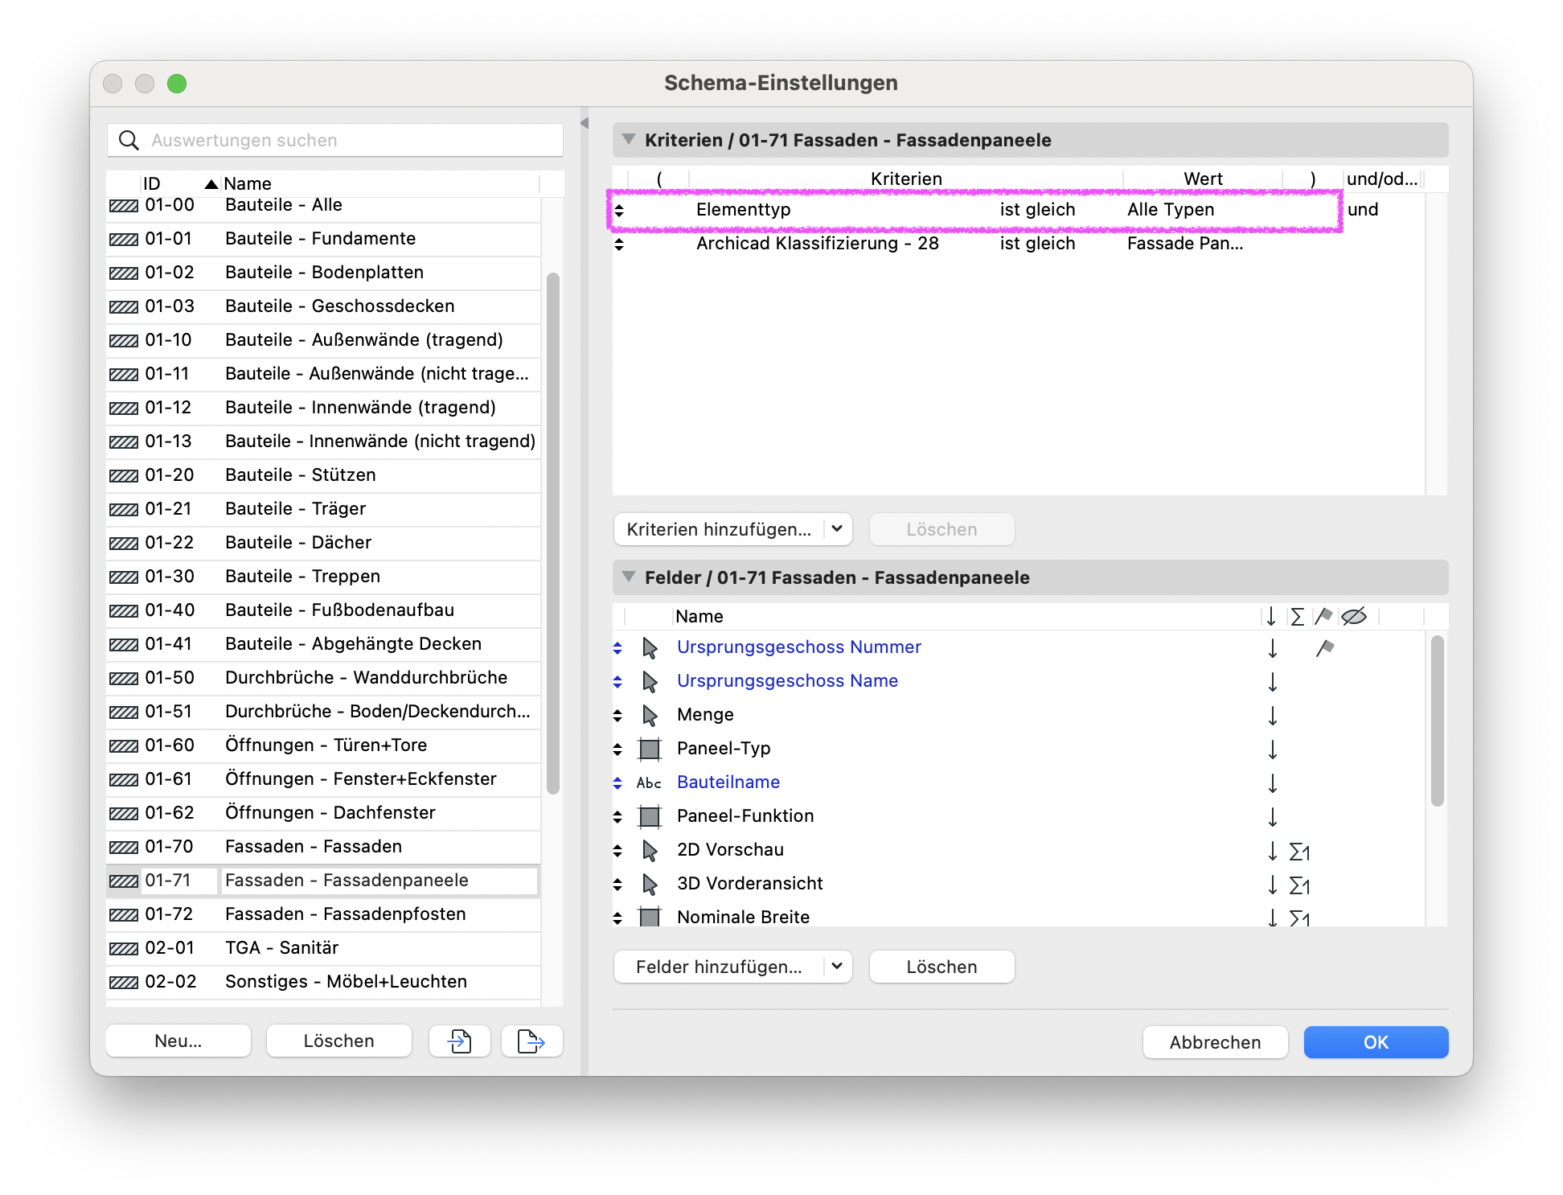Confirm with the OK button
This screenshot has height=1195, width=1563.
click(1376, 1042)
